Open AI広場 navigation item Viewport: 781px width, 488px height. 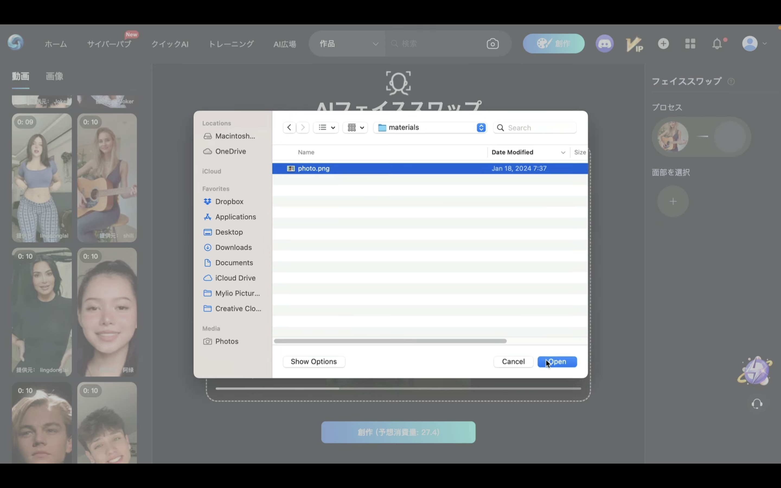click(285, 44)
